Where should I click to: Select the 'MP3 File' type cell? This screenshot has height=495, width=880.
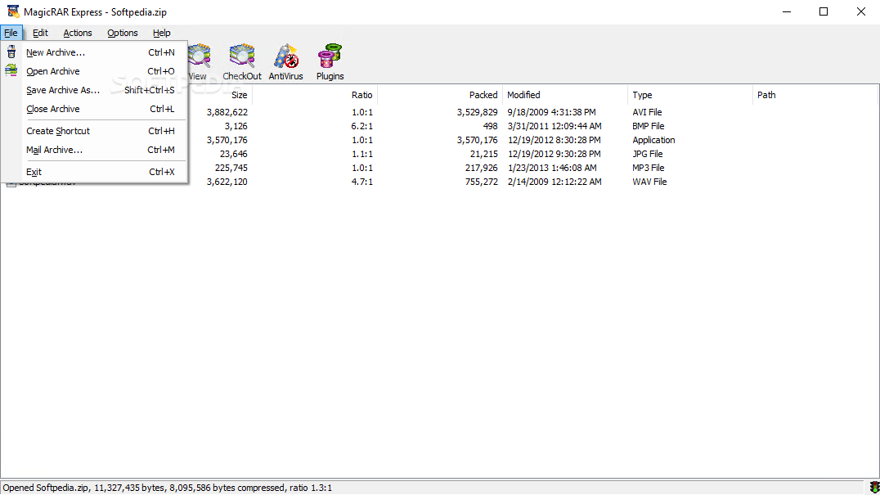[649, 168]
